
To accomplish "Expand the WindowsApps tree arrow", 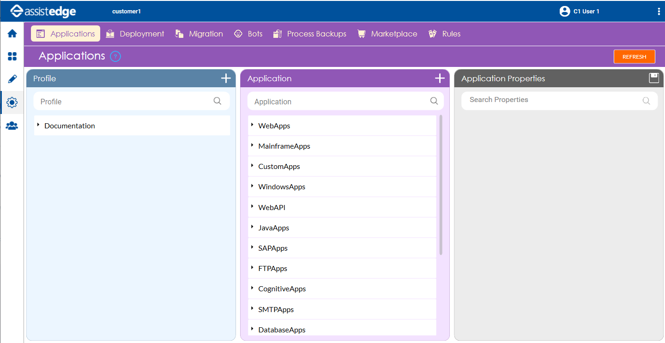I will 252,186.
